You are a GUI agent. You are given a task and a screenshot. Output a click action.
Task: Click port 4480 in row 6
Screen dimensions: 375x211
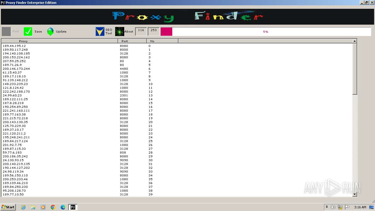124,69
